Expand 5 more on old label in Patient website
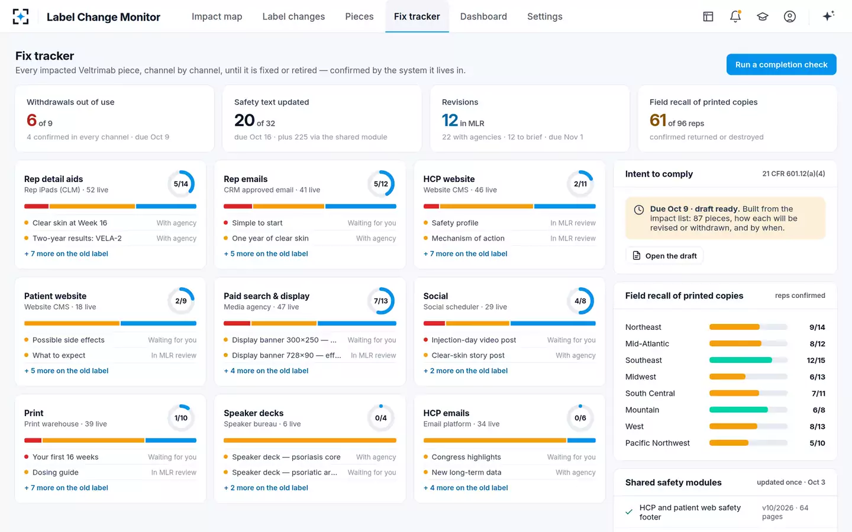852x532 pixels. 66,371
